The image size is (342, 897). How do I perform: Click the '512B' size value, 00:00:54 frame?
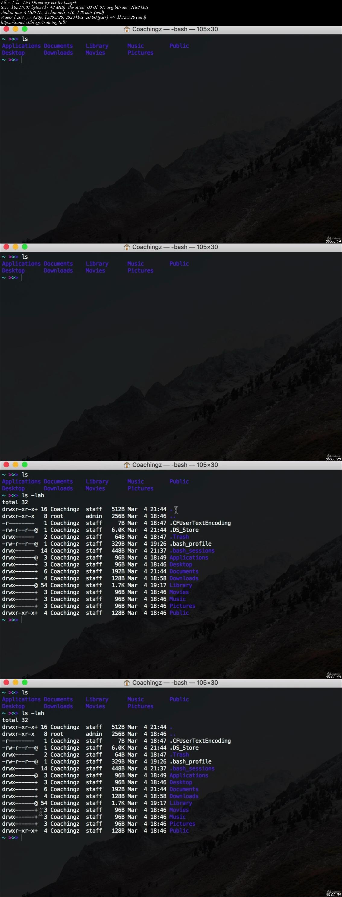click(118, 727)
